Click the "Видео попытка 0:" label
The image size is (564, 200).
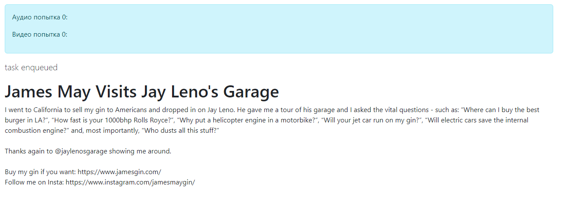click(x=40, y=34)
